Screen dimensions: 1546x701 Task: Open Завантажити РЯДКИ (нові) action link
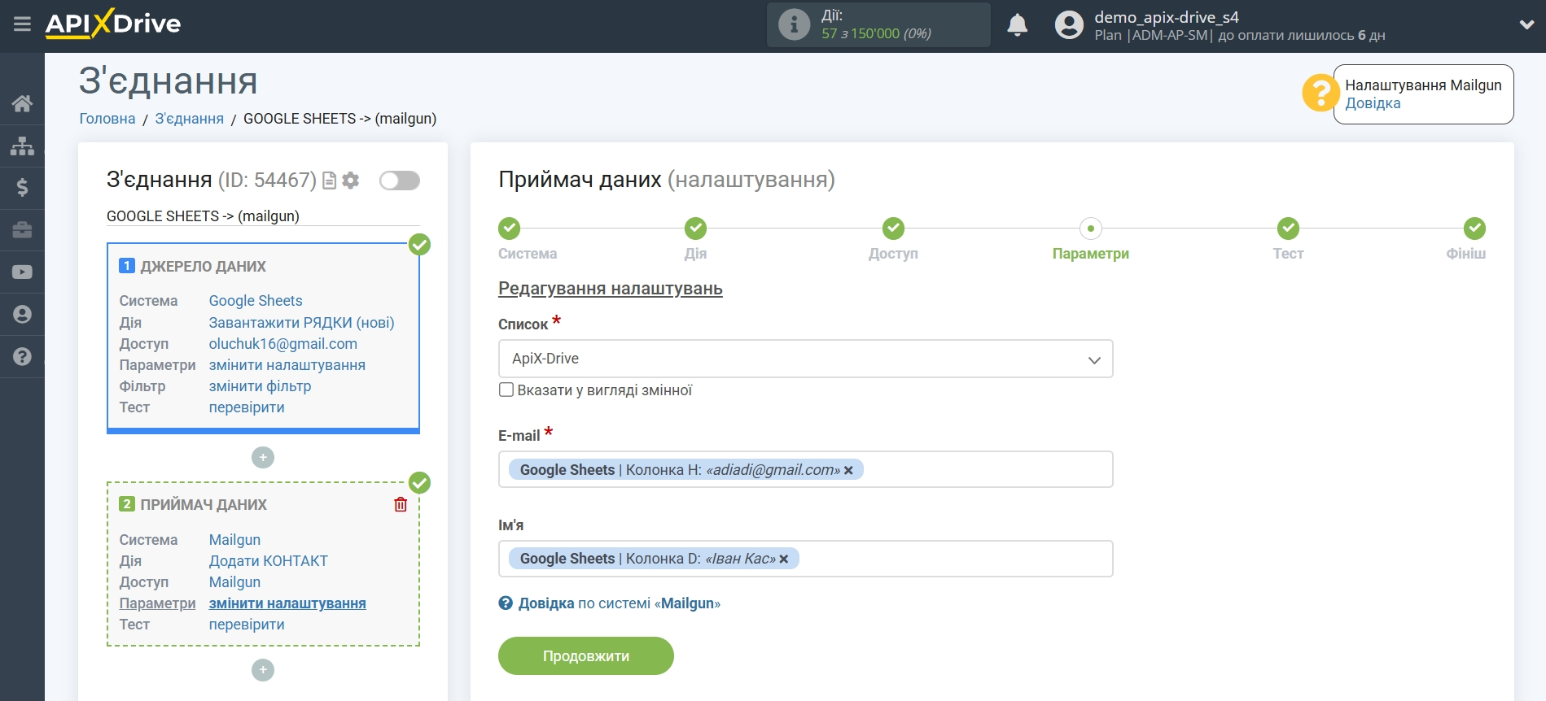(x=301, y=323)
